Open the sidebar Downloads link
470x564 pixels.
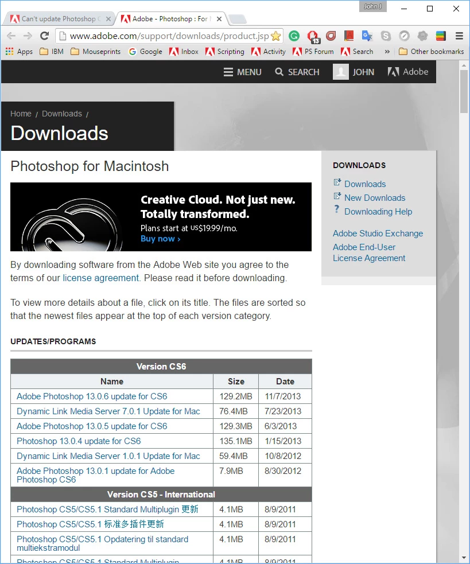365,184
